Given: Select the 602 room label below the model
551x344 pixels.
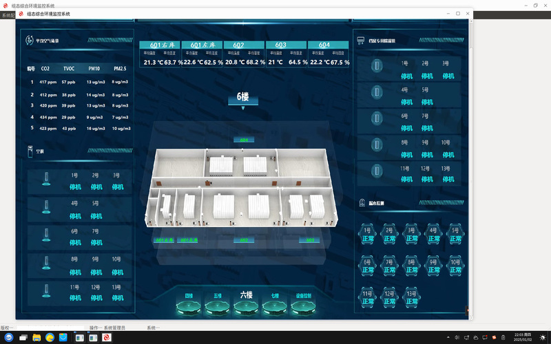Looking at the screenshot, I should (x=244, y=240).
